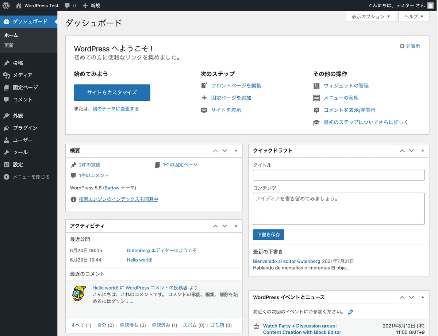Click the プラグイン plug icon in sidebar
The image size is (438, 336).
click(7, 128)
